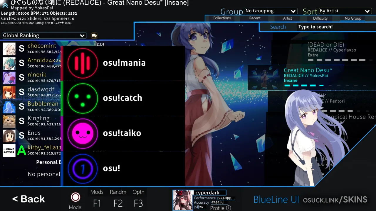This screenshot has width=376, height=211.
Task: Switch to the Artist tab
Action: (x=288, y=18)
